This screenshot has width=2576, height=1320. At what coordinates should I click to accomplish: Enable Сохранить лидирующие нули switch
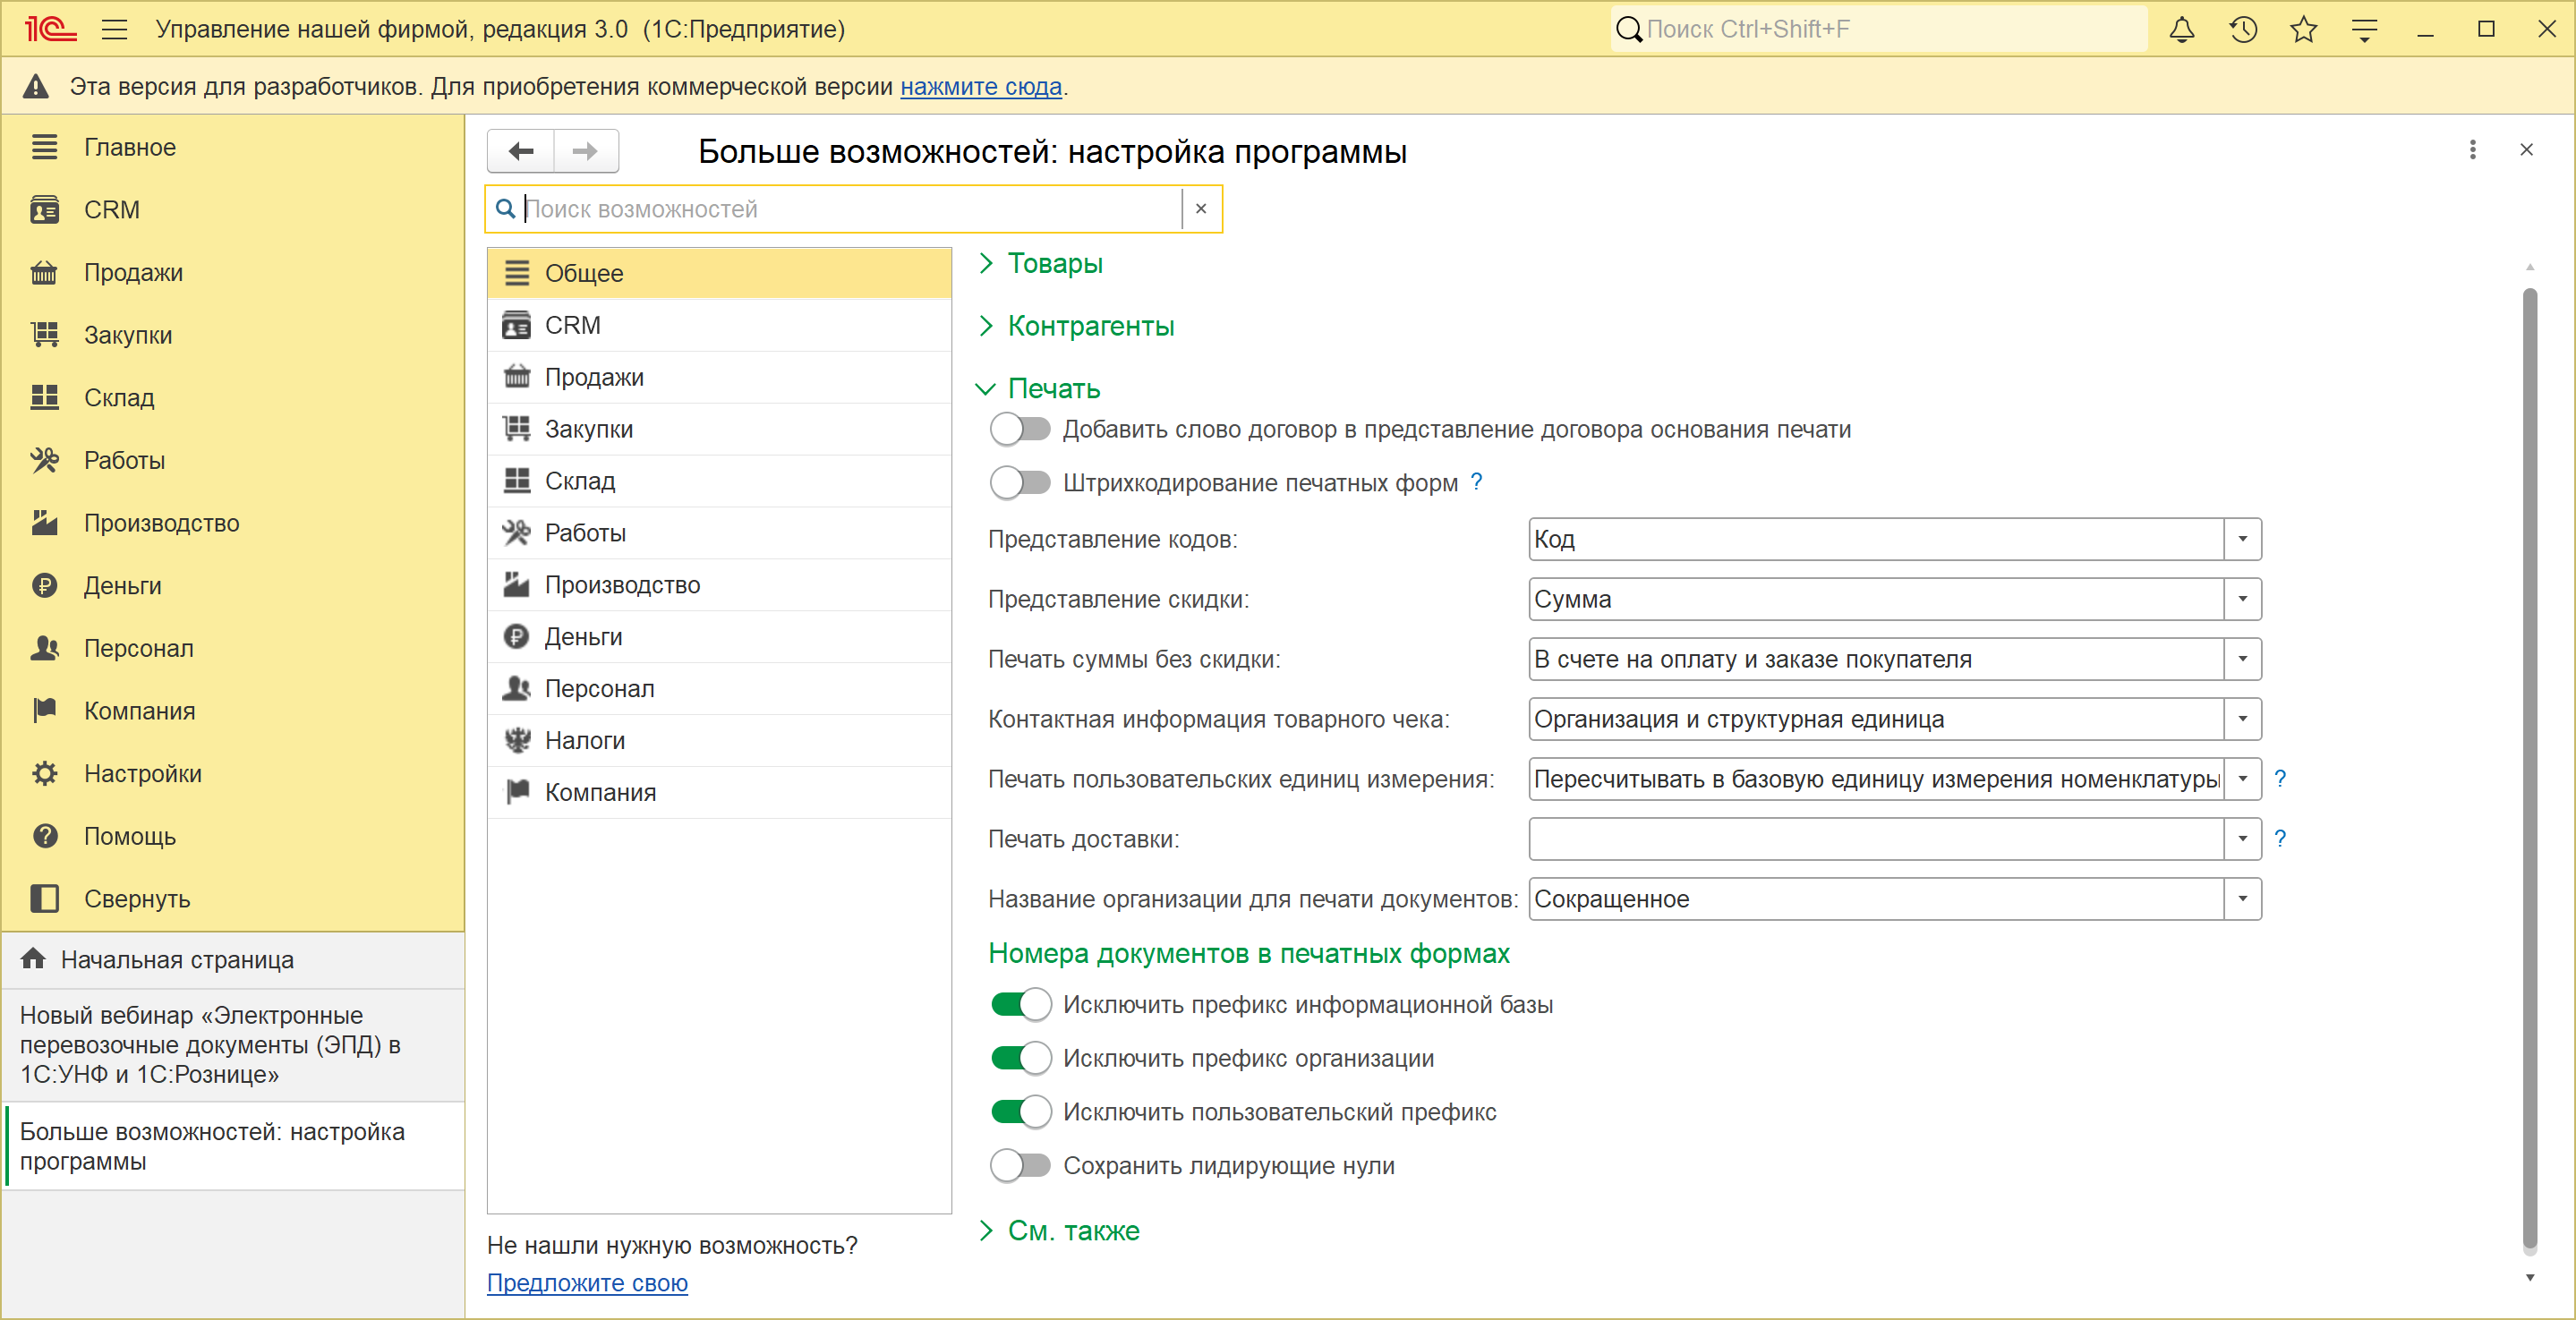[x=1020, y=1165]
